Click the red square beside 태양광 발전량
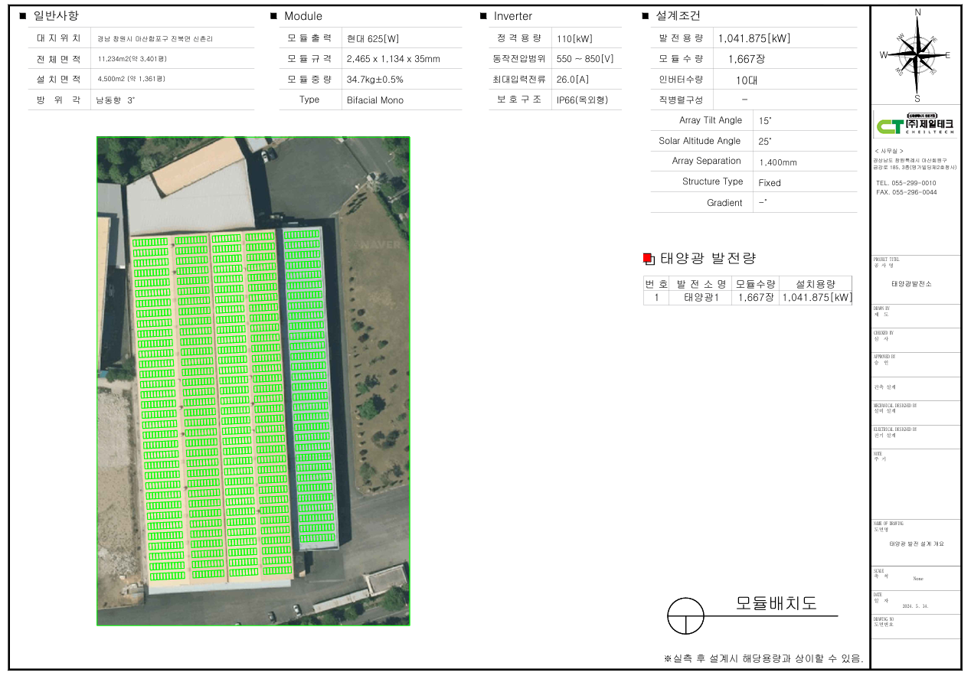The width and height of the screenshot is (971, 679). click(x=648, y=259)
